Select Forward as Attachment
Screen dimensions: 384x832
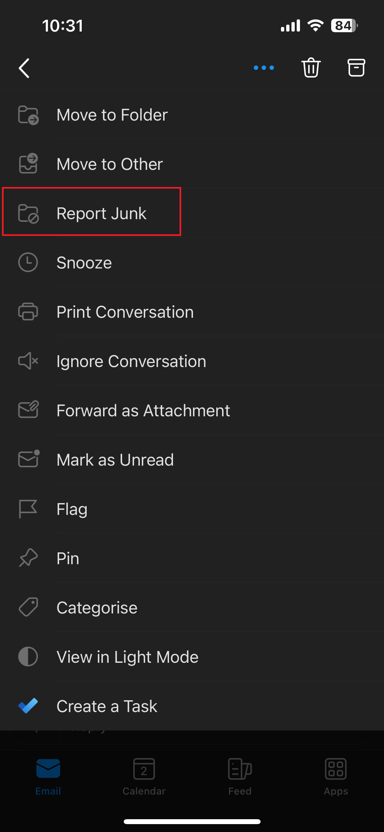tap(143, 410)
